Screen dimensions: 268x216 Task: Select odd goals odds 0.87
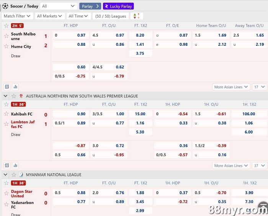pyautogui.click(x=172, y=35)
